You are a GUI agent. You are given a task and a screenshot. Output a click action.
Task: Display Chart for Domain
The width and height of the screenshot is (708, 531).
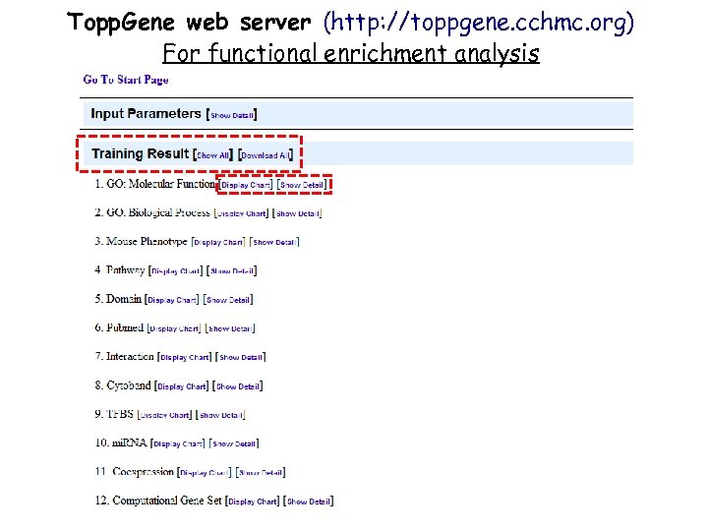(172, 300)
